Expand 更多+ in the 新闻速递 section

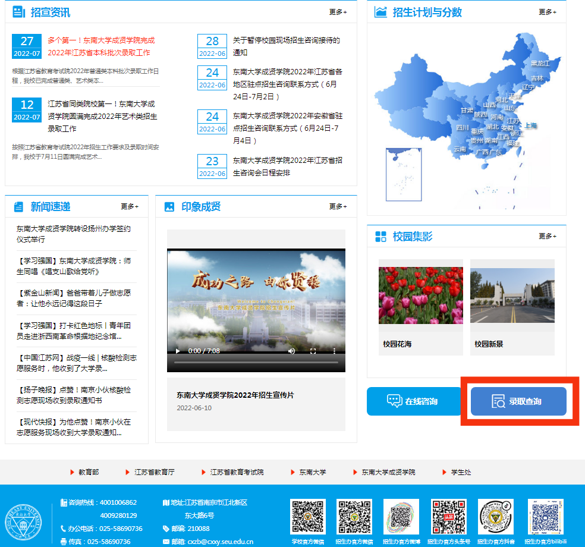coord(129,206)
